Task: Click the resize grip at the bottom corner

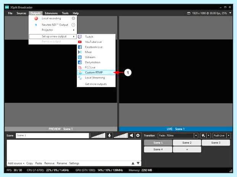Action: coord(231,171)
